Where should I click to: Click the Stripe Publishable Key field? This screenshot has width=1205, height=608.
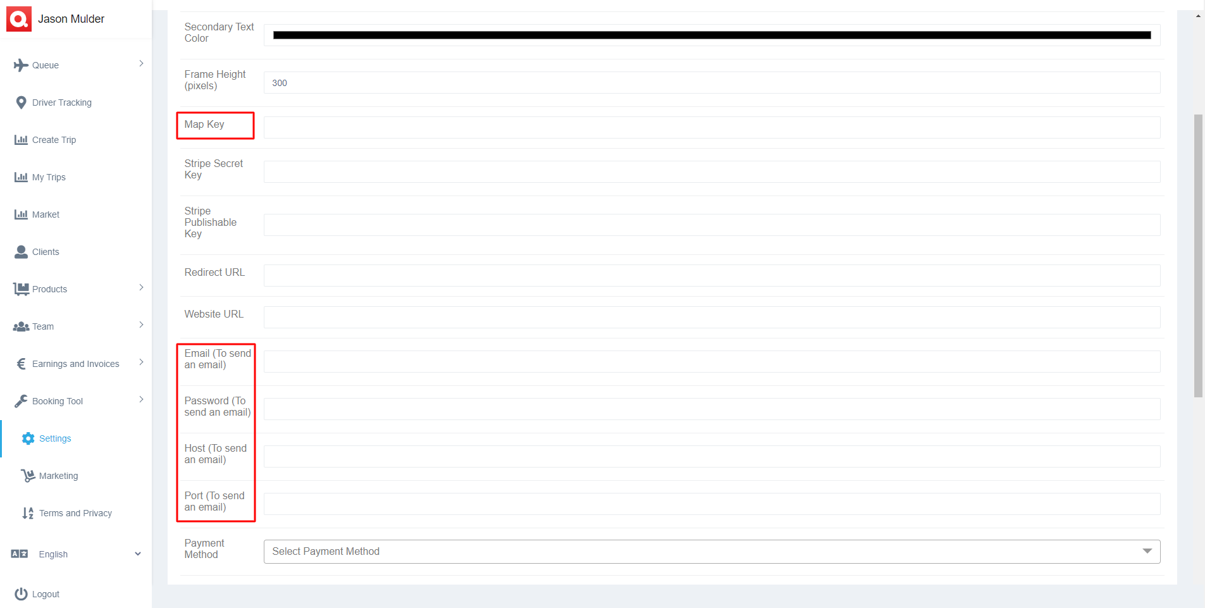(712, 225)
